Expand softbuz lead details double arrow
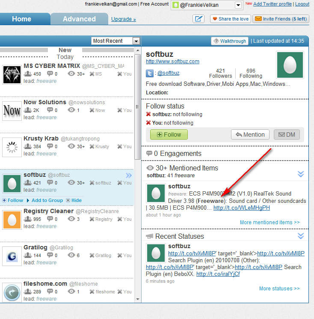This screenshot has height=319, width=314. tap(129, 176)
